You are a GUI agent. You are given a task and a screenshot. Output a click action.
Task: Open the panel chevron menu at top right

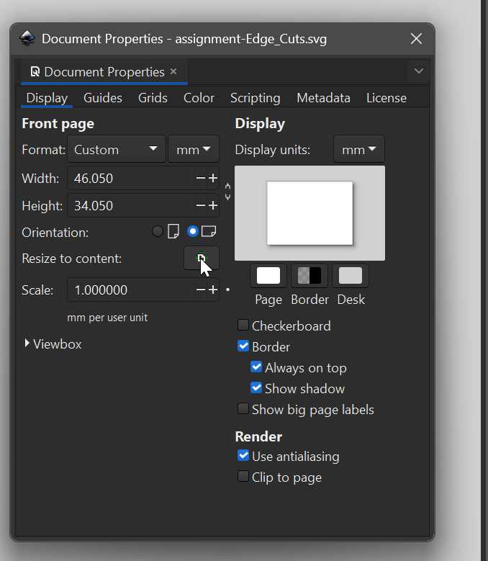tap(419, 71)
